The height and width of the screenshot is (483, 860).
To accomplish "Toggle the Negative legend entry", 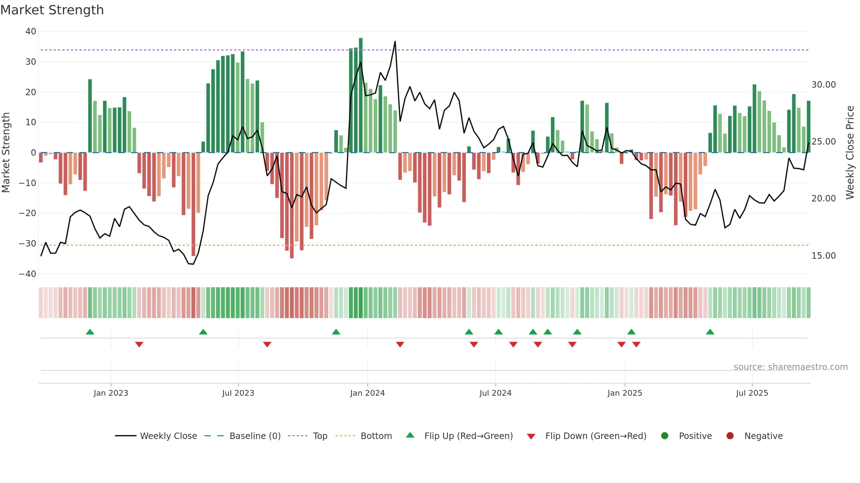I will (x=754, y=436).
